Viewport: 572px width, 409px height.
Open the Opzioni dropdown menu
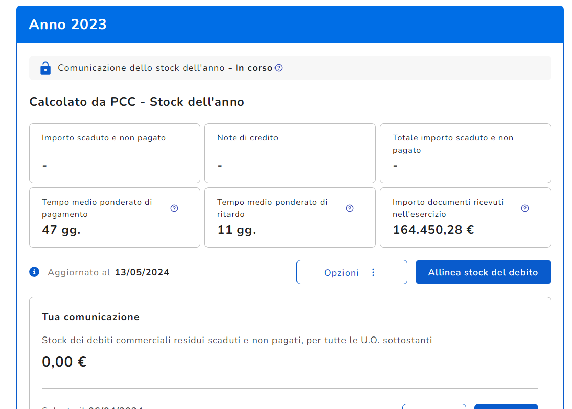coord(352,272)
